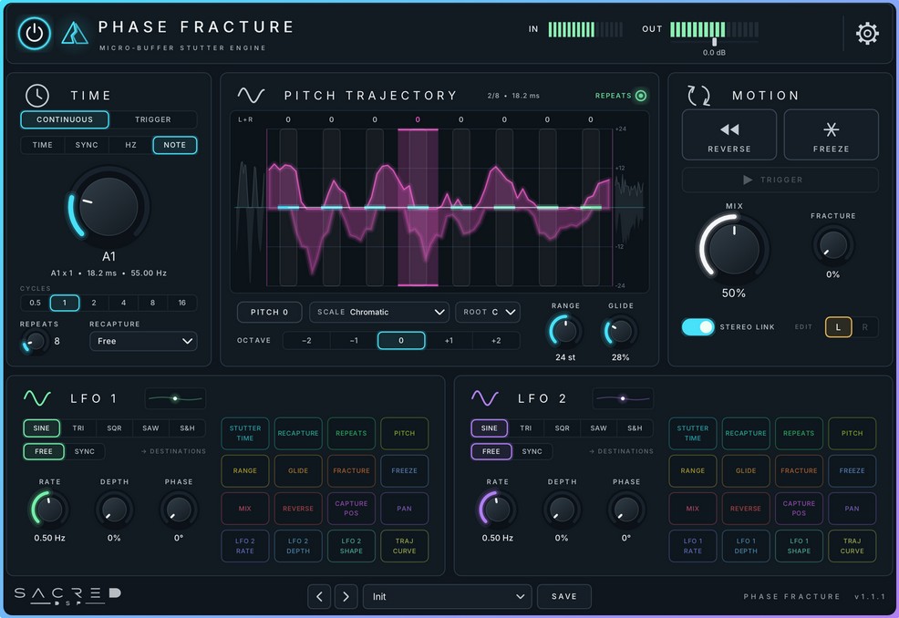
Task: Toggle the Repeats indicator in Pitch Trajectory
Action: click(x=641, y=96)
